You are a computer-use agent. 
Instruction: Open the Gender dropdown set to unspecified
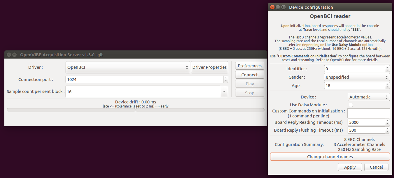pos(357,77)
